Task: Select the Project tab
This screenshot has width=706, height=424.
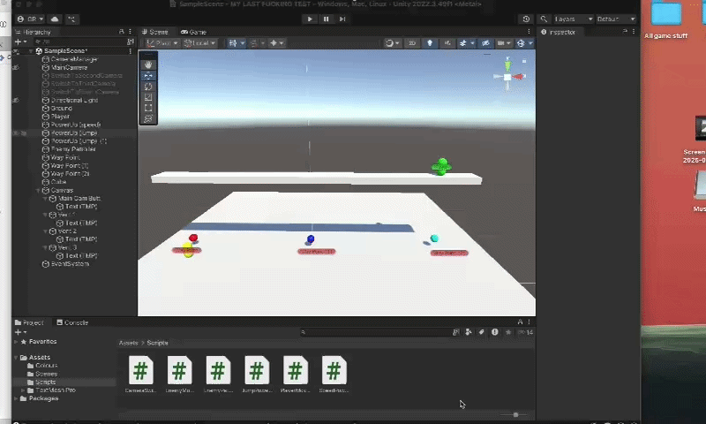Action: coord(29,322)
